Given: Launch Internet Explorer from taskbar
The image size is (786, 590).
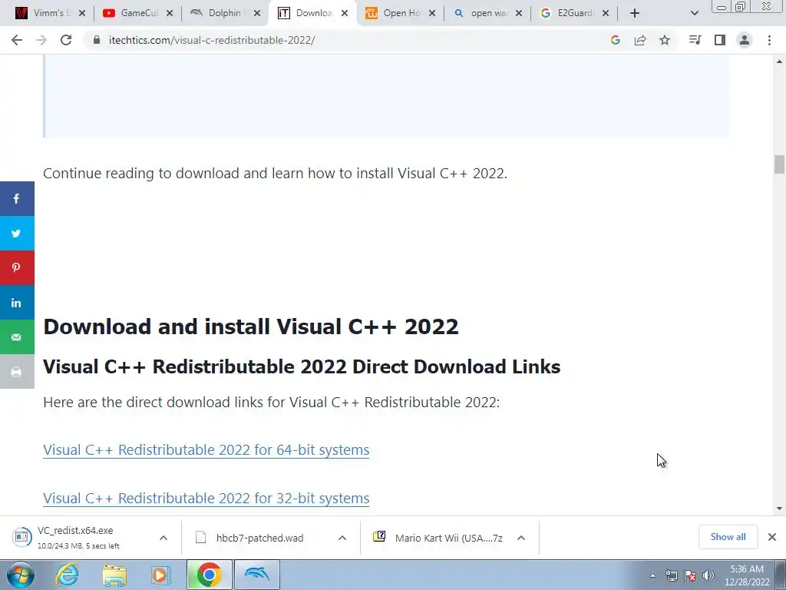Looking at the screenshot, I should (x=68, y=575).
